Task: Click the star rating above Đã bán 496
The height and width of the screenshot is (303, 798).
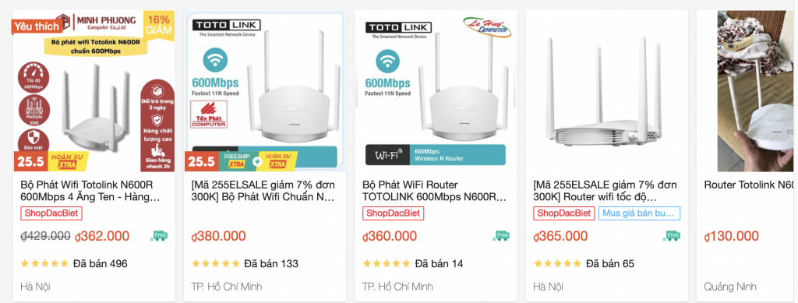Action: click(x=44, y=263)
